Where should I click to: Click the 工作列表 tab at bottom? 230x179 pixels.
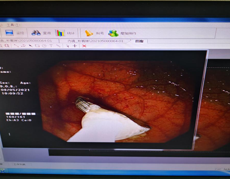(19, 164)
